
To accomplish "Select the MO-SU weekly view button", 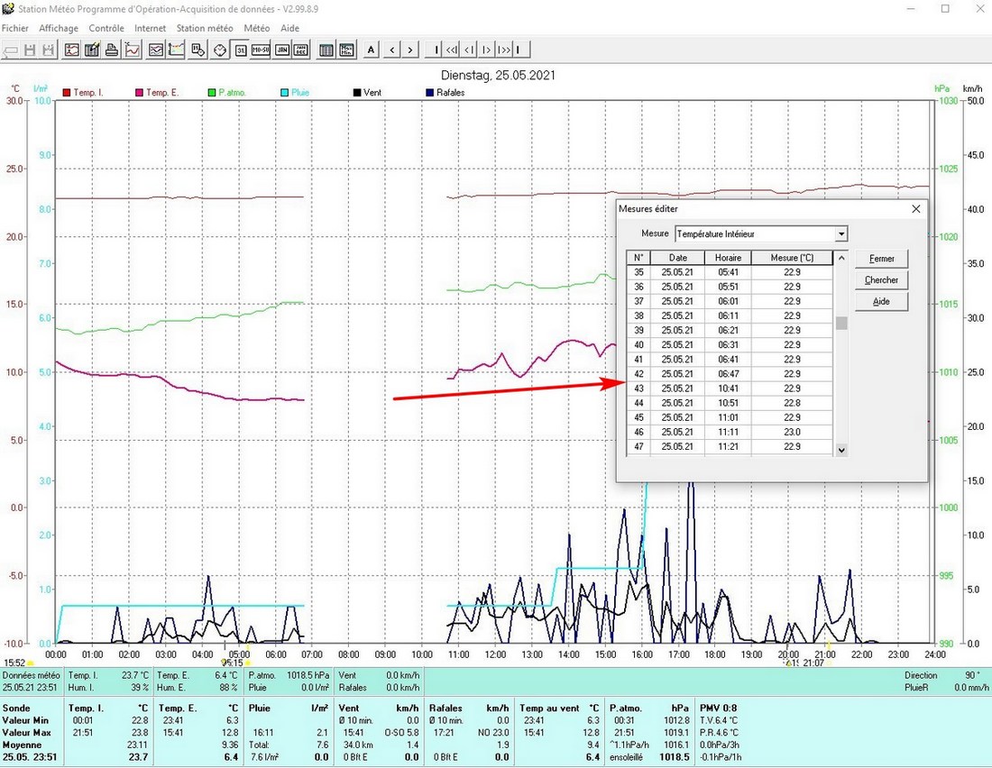I will coord(261,50).
